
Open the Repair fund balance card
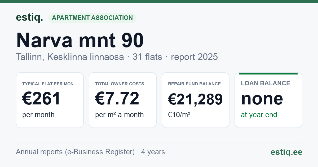(196, 100)
